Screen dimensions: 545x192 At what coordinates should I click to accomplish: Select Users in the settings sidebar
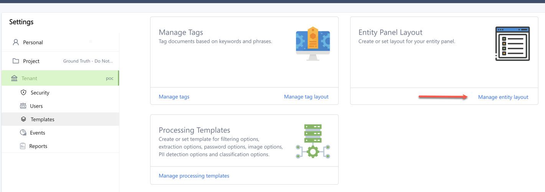point(36,106)
